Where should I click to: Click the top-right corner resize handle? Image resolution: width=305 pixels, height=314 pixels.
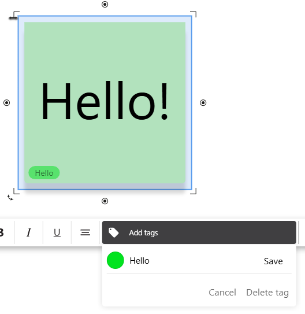(194, 14)
